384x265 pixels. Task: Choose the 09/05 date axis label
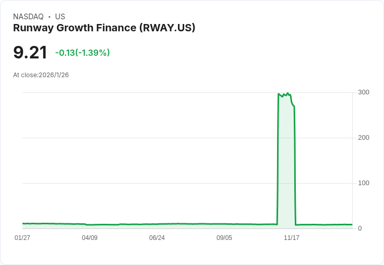(x=224, y=238)
